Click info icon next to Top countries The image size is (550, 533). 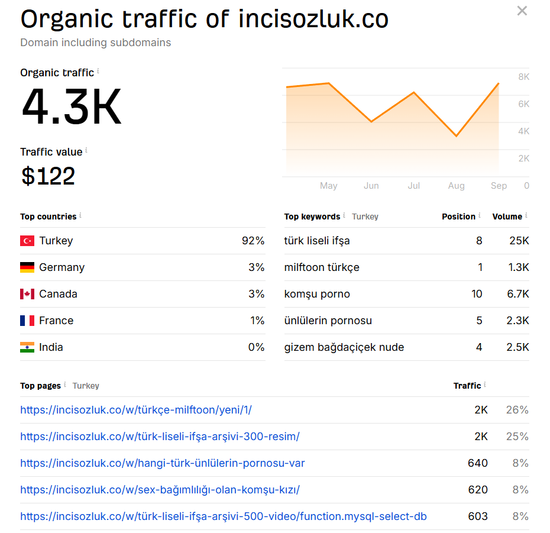pyautogui.click(x=80, y=215)
